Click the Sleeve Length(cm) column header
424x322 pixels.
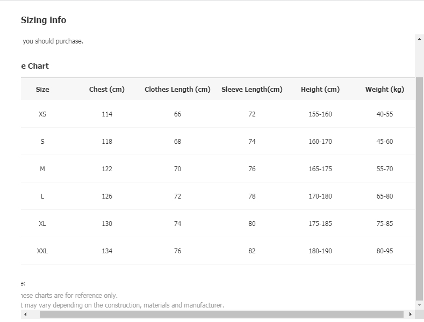tap(252, 90)
